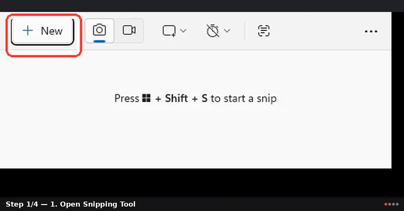Click the crossed-out delay timer icon
Viewport: 404px width, 211px height.
click(213, 31)
